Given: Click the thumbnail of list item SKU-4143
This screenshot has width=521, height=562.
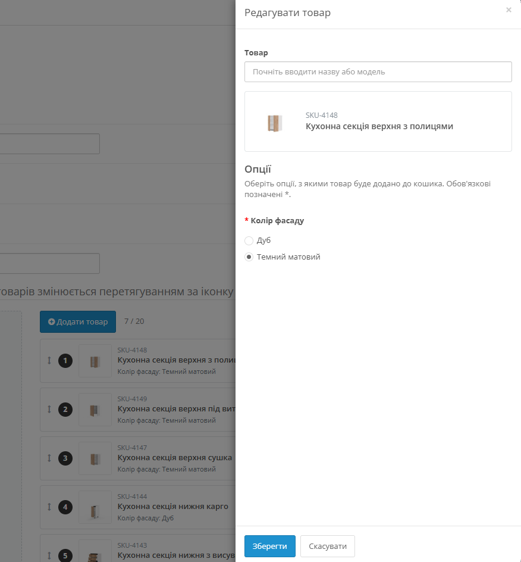Looking at the screenshot, I should 95,551.
